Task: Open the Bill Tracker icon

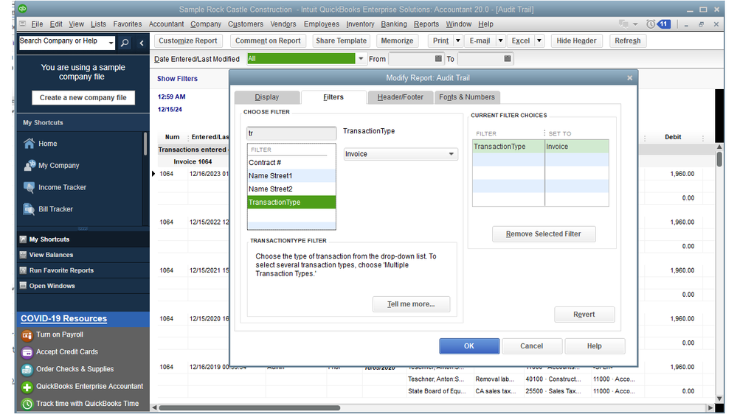Action: click(x=30, y=209)
